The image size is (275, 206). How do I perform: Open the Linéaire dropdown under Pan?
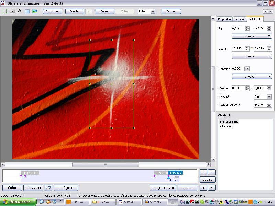tap(252, 36)
